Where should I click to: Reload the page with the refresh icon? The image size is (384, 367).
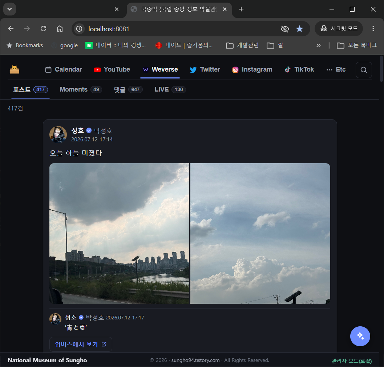(43, 29)
